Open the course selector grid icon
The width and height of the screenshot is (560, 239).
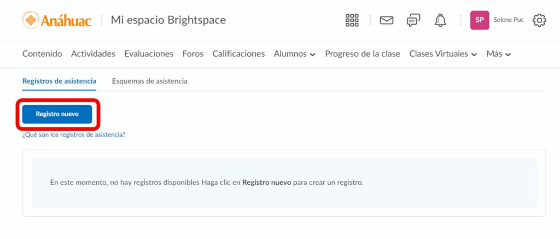pyautogui.click(x=352, y=20)
